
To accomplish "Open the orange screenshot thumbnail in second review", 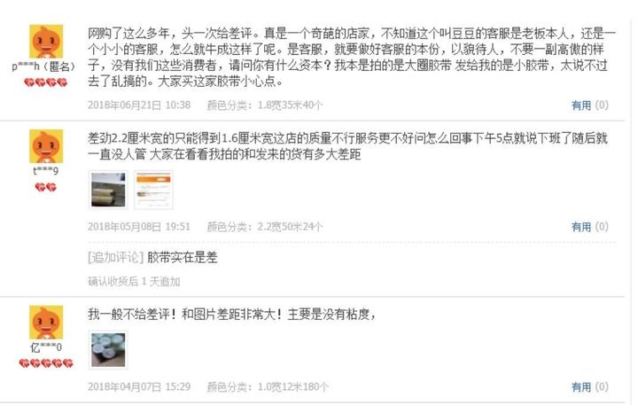I will (x=153, y=190).
